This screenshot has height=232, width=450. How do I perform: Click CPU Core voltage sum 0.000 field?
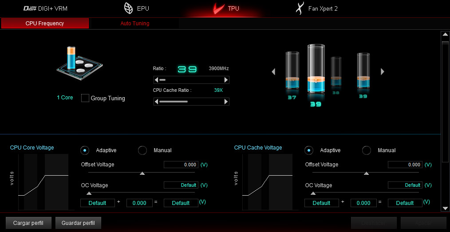pyautogui.click(x=139, y=203)
